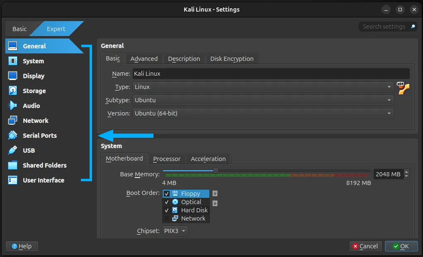Click the Floppy disk icon in Boot Order
423x257 pixels.
point(175,194)
